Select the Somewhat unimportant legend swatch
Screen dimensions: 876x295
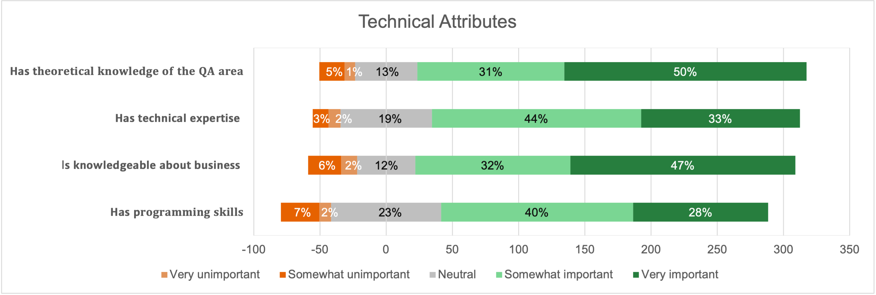click(x=282, y=275)
